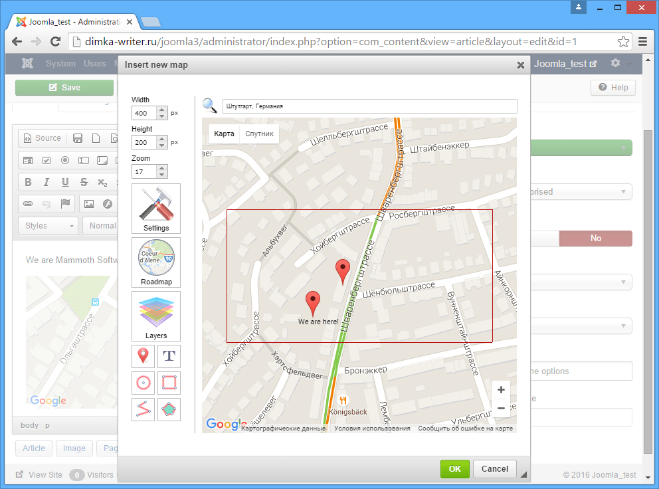Image resolution: width=659 pixels, height=489 pixels.
Task: Select the Roadmap map type icon
Action: (156, 262)
